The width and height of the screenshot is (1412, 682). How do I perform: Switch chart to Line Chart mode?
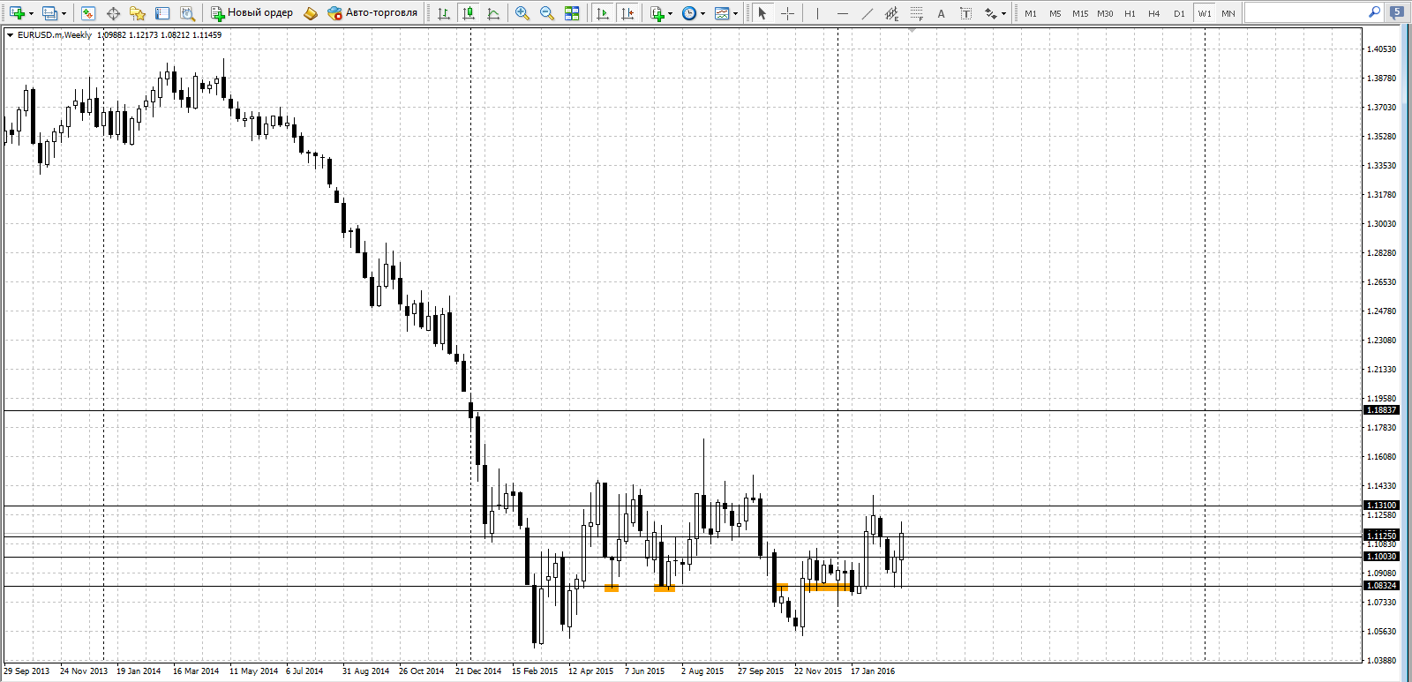click(493, 13)
